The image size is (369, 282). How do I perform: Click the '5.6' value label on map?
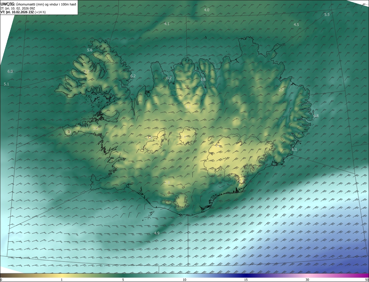[90, 50]
